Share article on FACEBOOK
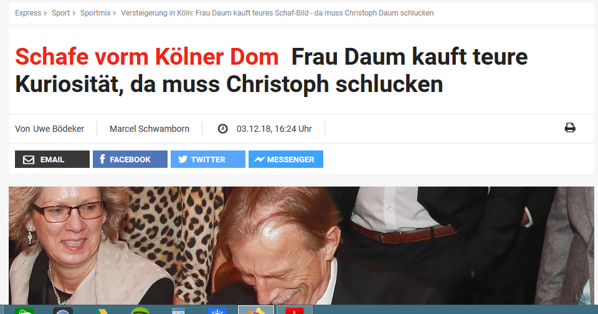The width and height of the screenshot is (598, 314). (130, 159)
